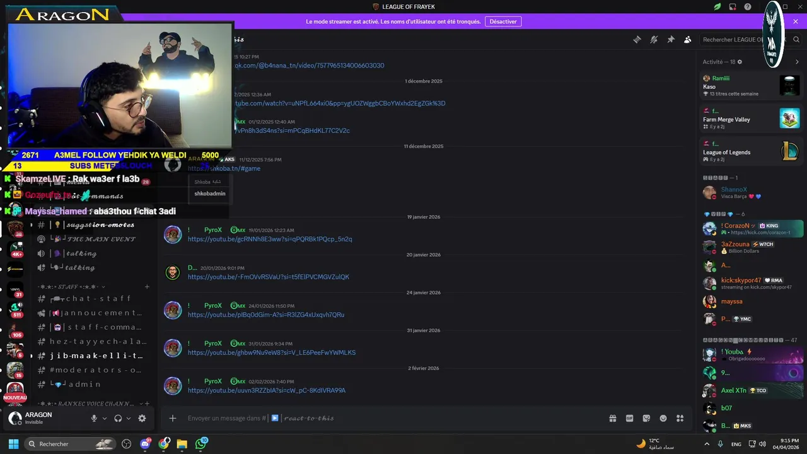Open the jib-maak-elli-t channel

tap(93, 356)
